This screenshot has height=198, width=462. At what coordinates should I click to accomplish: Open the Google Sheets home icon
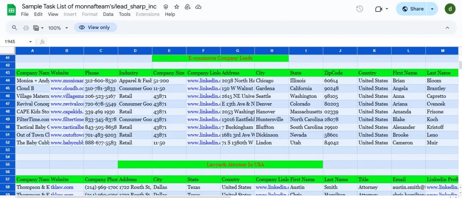[12, 10]
